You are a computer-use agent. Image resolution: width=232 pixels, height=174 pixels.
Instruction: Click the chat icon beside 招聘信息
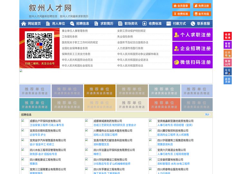72,24
